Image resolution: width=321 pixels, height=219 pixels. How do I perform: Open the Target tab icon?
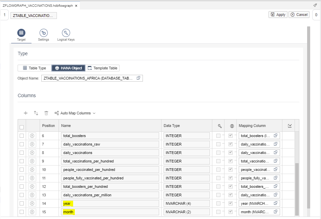(21, 33)
